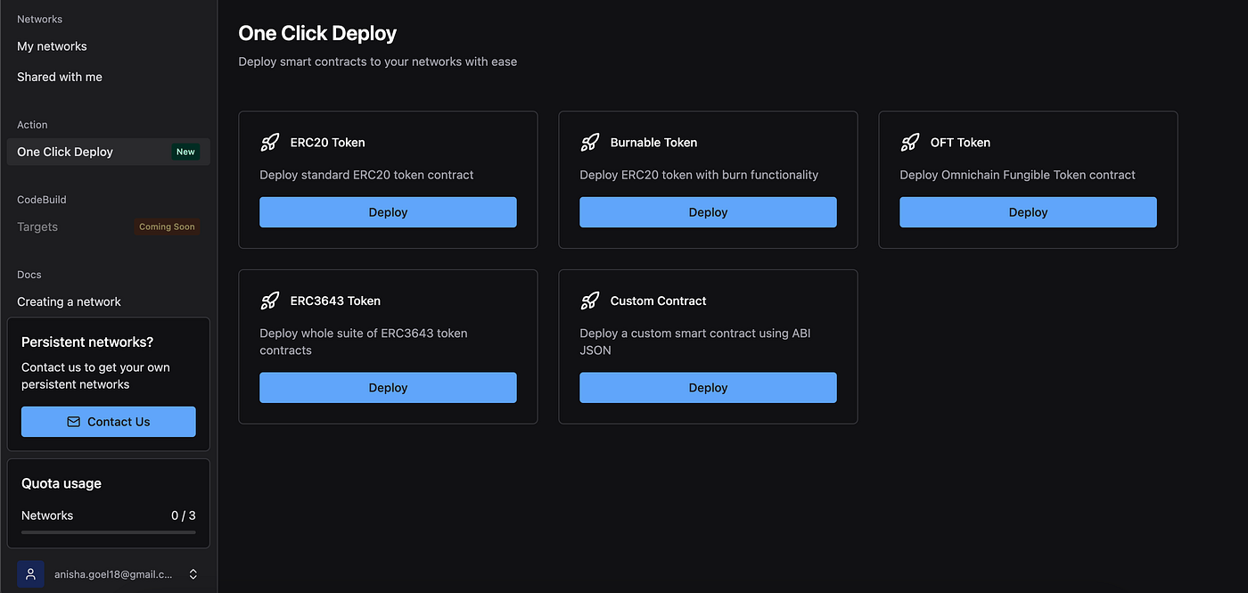
Task: Select Targets under CodeBuild
Action: (37, 226)
